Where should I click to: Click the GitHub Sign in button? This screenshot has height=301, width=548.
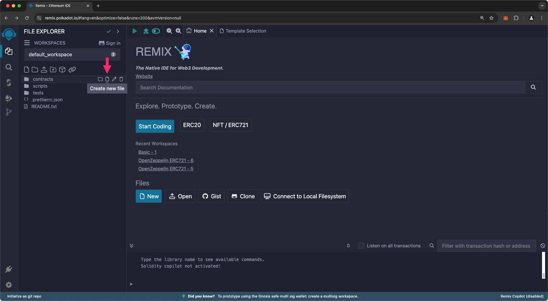[x=109, y=43]
